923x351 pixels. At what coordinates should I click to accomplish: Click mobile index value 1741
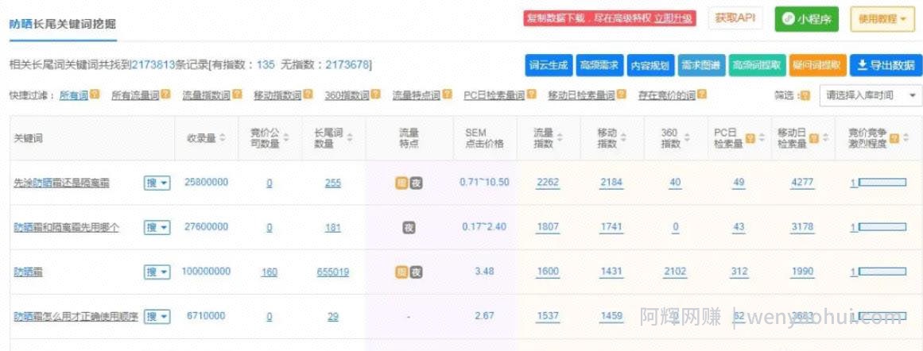[611, 227]
